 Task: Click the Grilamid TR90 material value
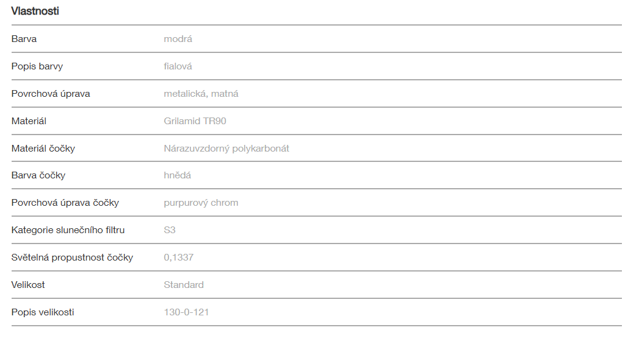click(x=195, y=121)
